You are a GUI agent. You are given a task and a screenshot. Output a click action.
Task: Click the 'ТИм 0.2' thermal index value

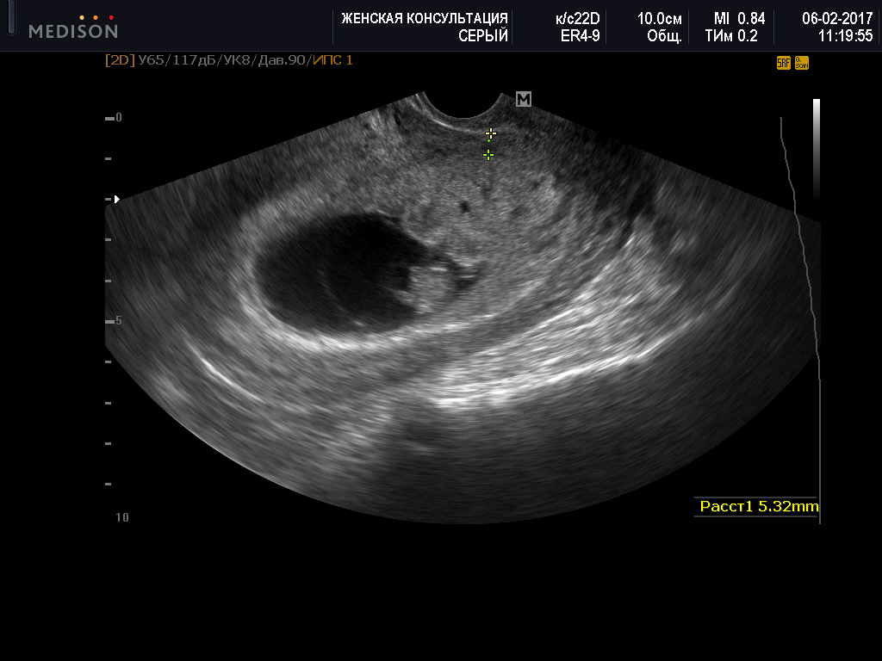click(x=731, y=36)
